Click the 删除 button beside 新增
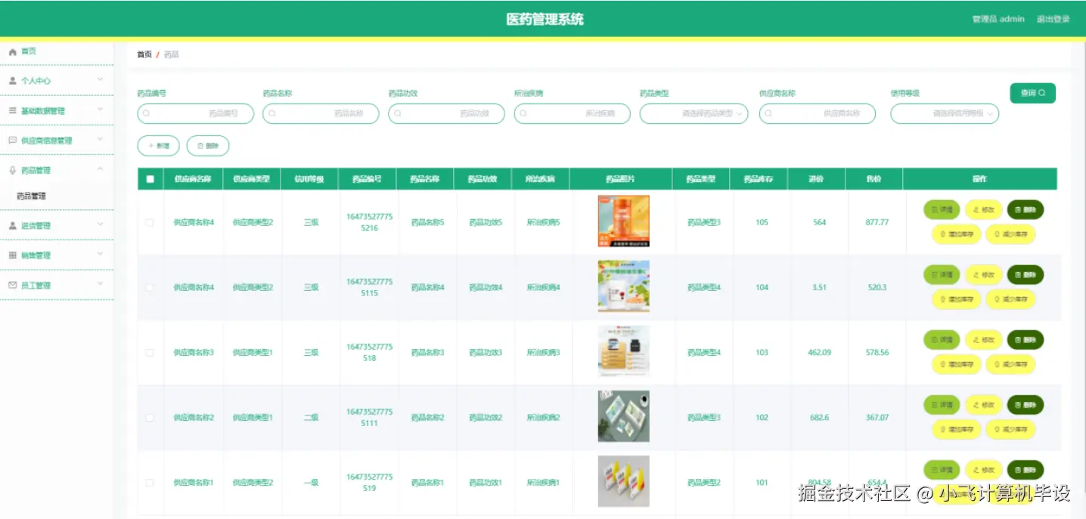This screenshot has width=1086, height=519. [208, 146]
